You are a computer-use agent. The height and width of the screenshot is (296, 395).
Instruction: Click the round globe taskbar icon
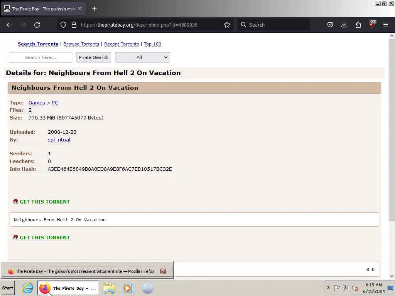[148, 288]
